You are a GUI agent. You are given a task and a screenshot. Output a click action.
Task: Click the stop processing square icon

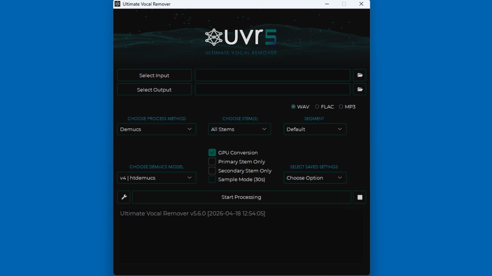click(359, 197)
